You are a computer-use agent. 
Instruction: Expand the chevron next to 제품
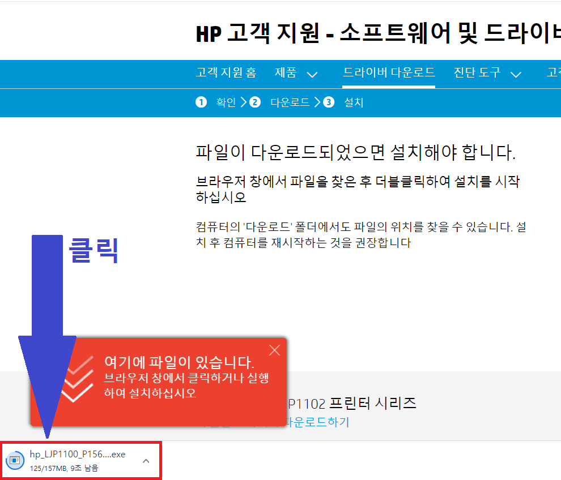(x=312, y=74)
